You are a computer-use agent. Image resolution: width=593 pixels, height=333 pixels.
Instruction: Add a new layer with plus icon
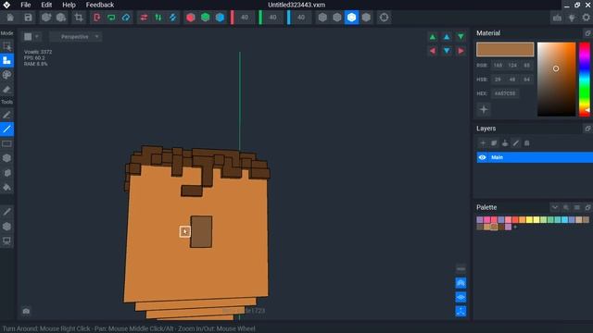point(483,143)
